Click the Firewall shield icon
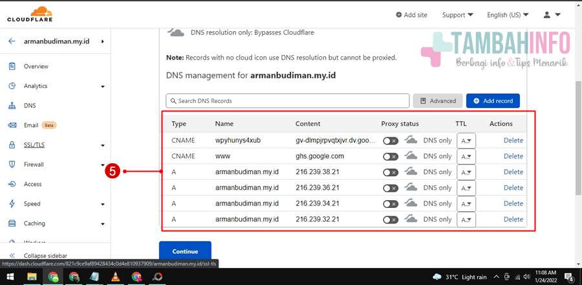 pyautogui.click(x=12, y=165)
